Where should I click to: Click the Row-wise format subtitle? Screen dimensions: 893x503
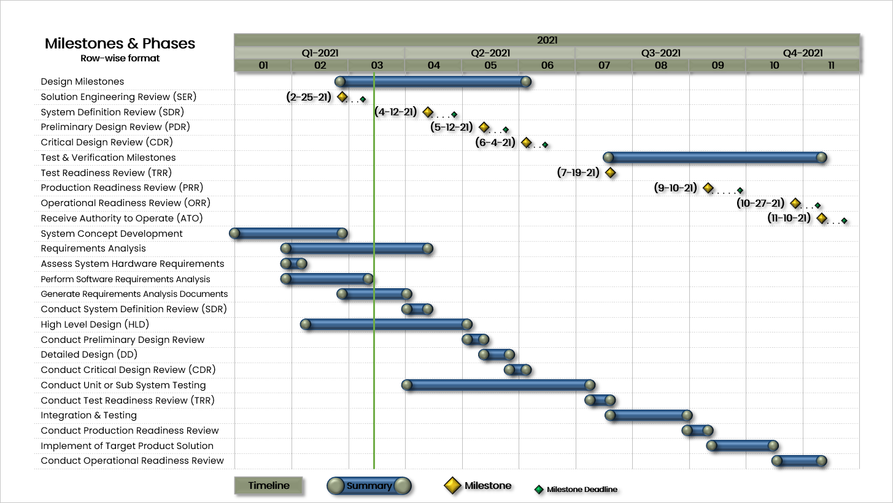click(x=120, y=58)
